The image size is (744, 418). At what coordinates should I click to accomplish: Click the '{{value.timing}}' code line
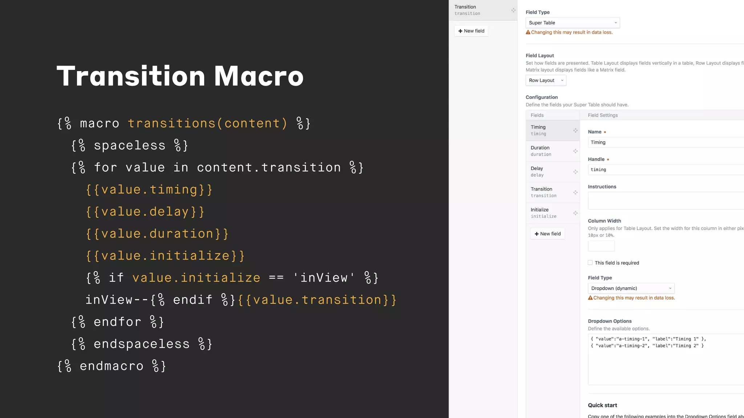tap(149, 190)
